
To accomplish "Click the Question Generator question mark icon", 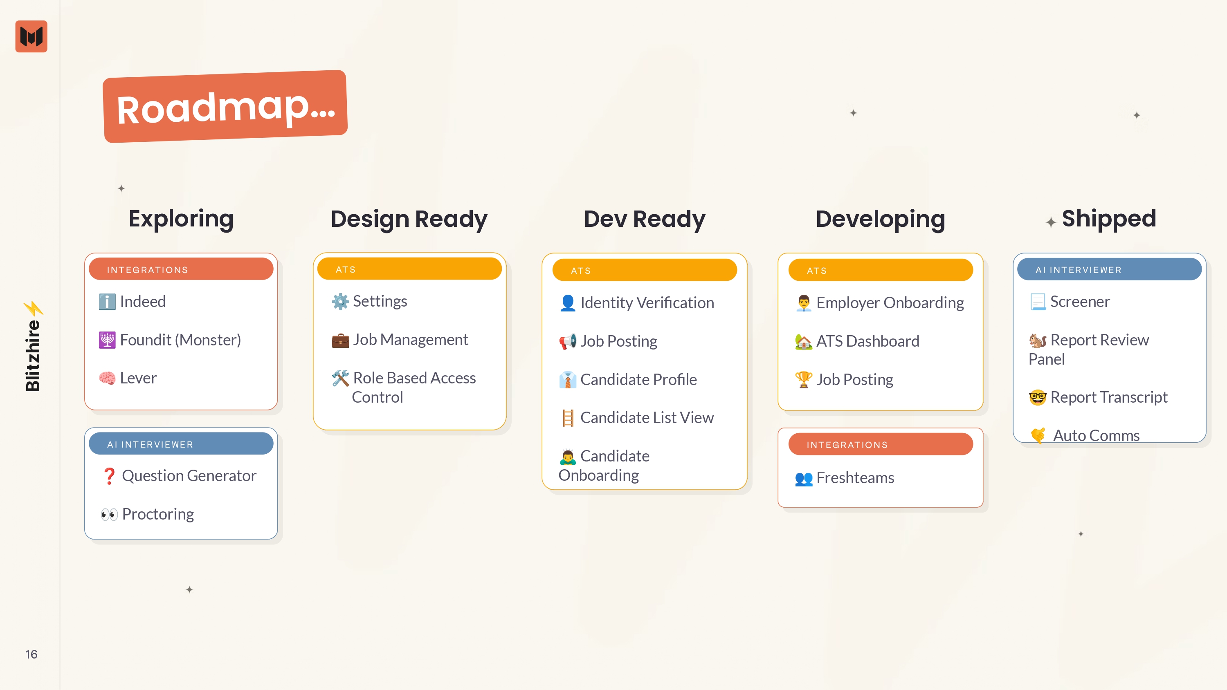I will tap(109, 476).
